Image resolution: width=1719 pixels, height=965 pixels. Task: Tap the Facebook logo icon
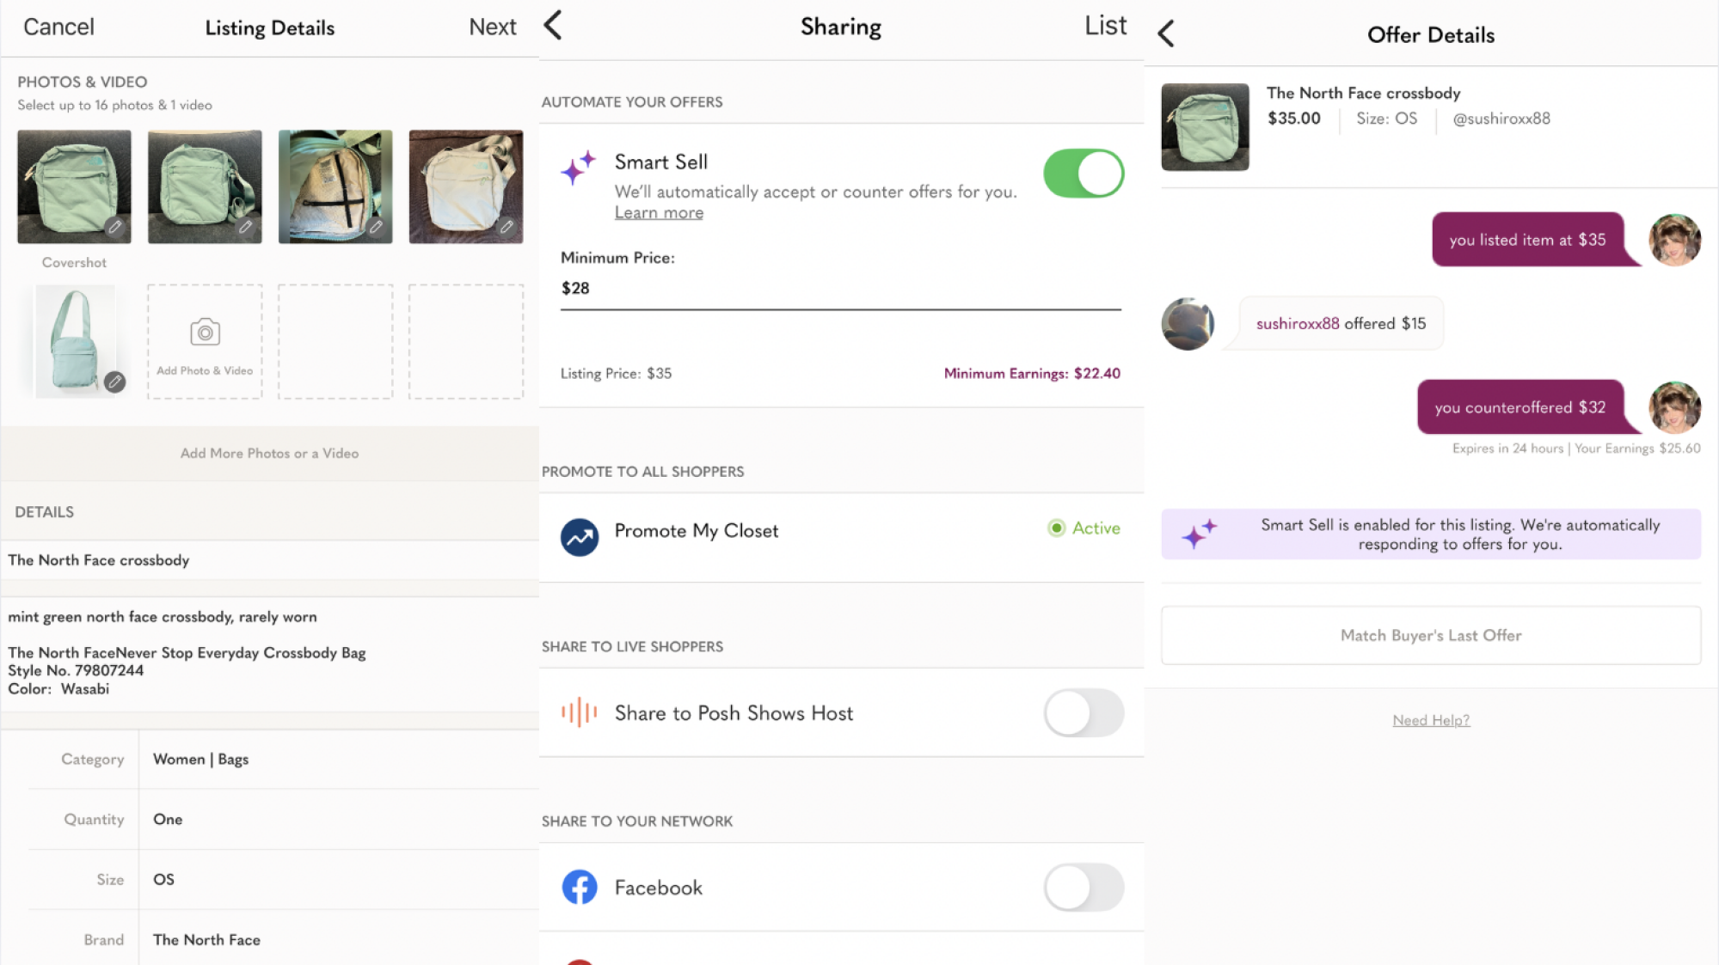click(x=580, y=888)
